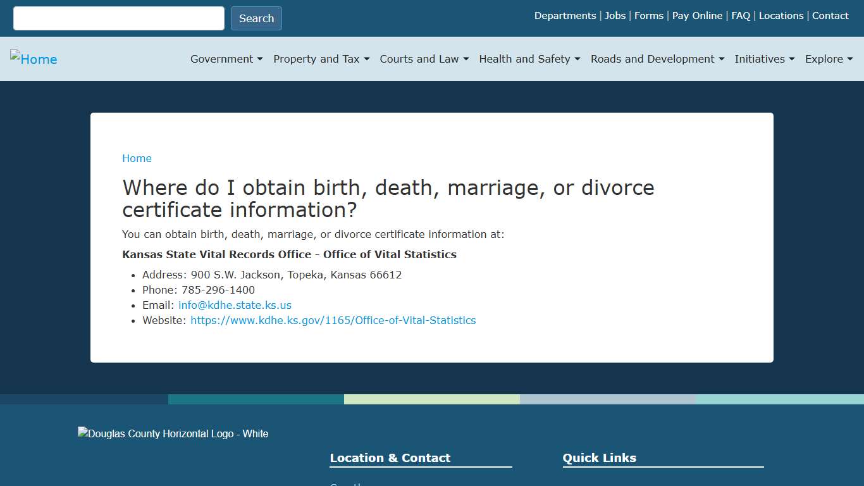Click the Douglas County footer logo
Image resolution: width=864 pixels, height=486 pixels.
click(x=173, y=433)
